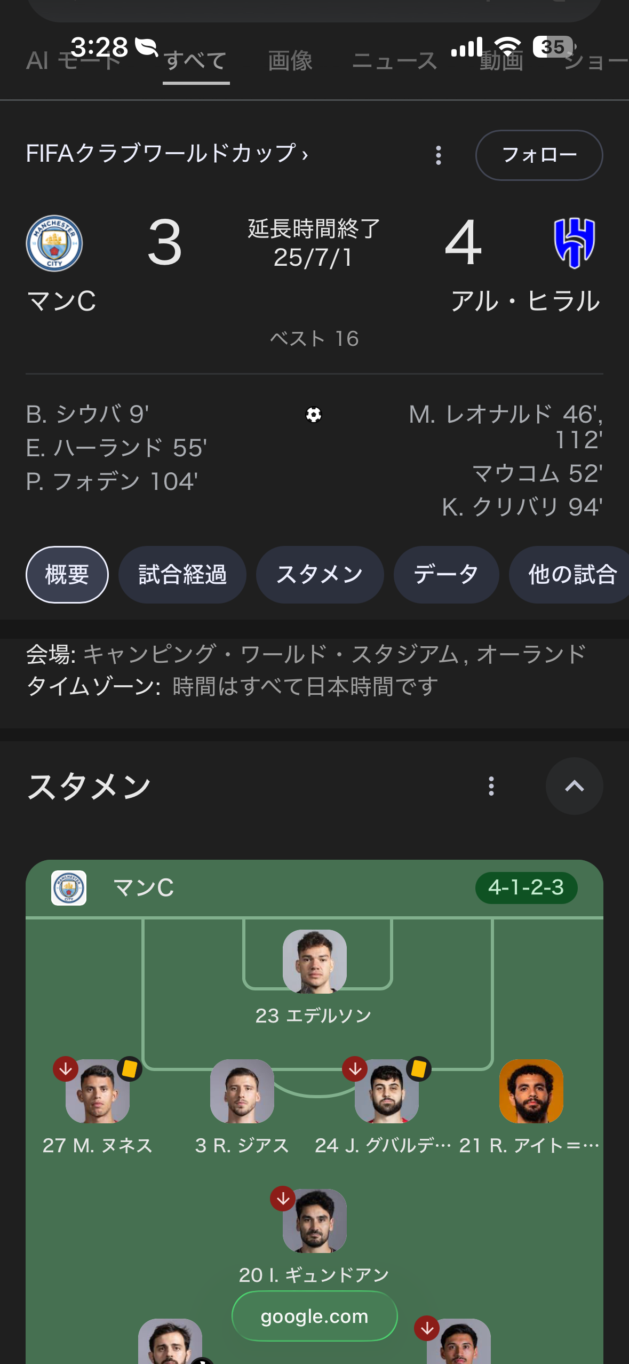The width and height of the screenshot is (629, 1364).
Task: Tap substitution arrow on 20 I. ギュンドアン
Action: [283, 1199]
